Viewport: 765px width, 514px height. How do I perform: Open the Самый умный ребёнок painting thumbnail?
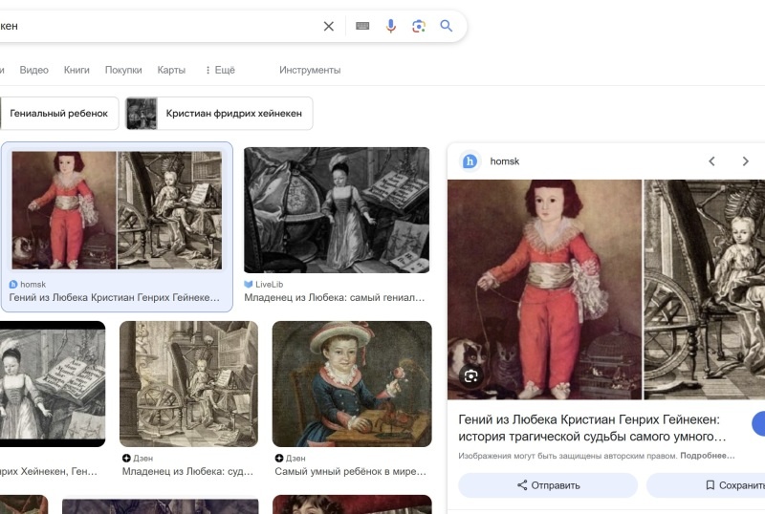[x=352, y=384]
